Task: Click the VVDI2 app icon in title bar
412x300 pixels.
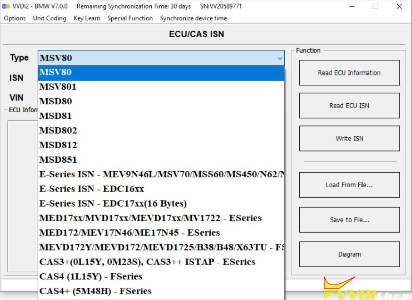Action: coord(6,6)
